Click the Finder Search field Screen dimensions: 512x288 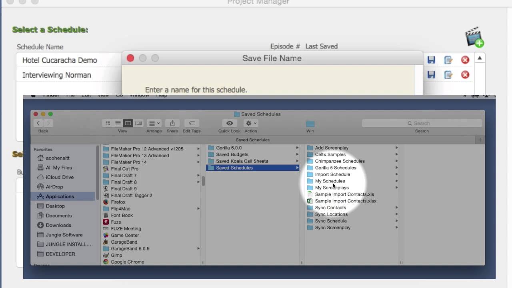(422, 123)
